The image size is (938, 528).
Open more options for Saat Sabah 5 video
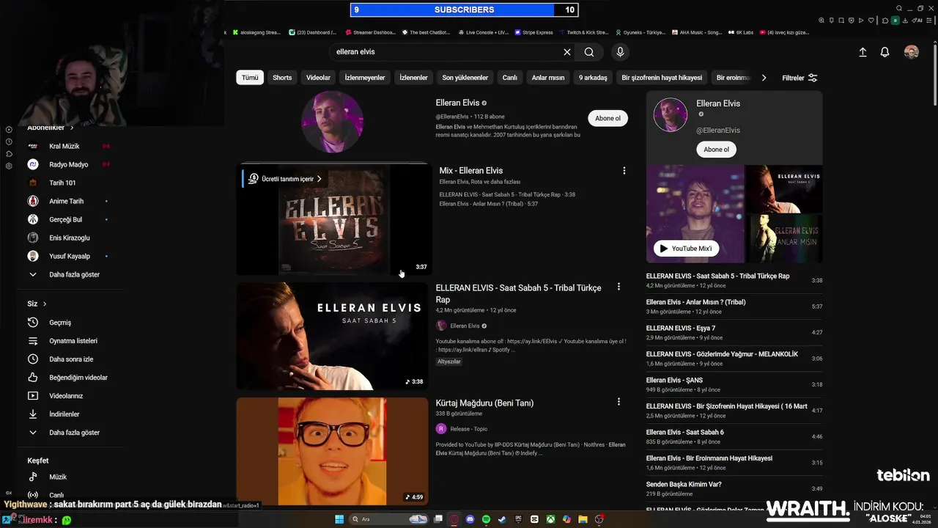pyautogui.click(x=618, y=287)
